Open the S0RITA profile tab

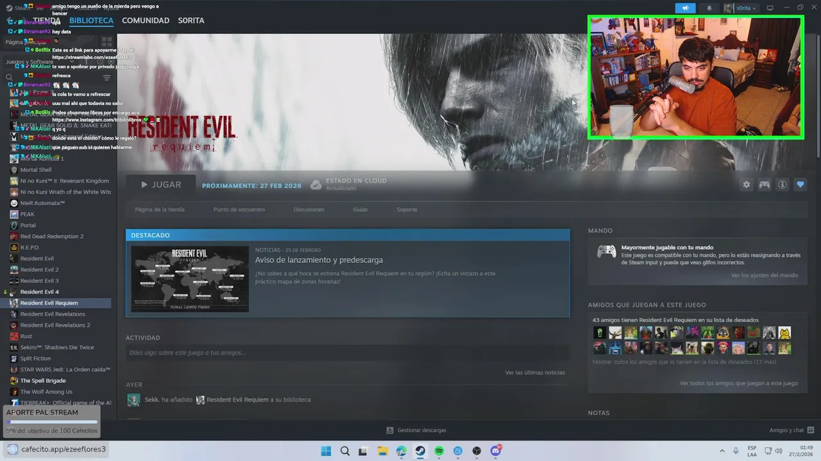pyautogui.click(x=191, y=20)
